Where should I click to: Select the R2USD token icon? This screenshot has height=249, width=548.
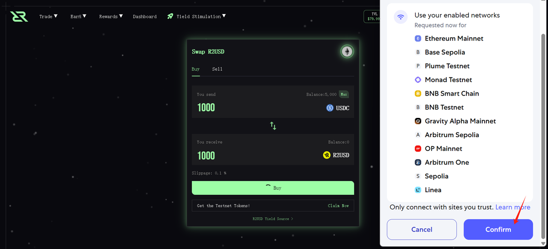327,155
